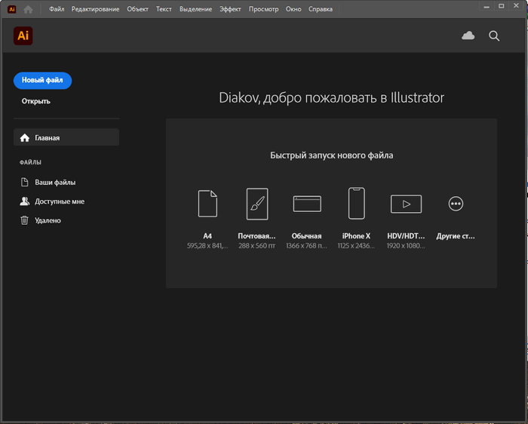Click the 1920 x 1080 size text
Image resolution: width=528 pixels, height=424 pixels.
(406, 246)
